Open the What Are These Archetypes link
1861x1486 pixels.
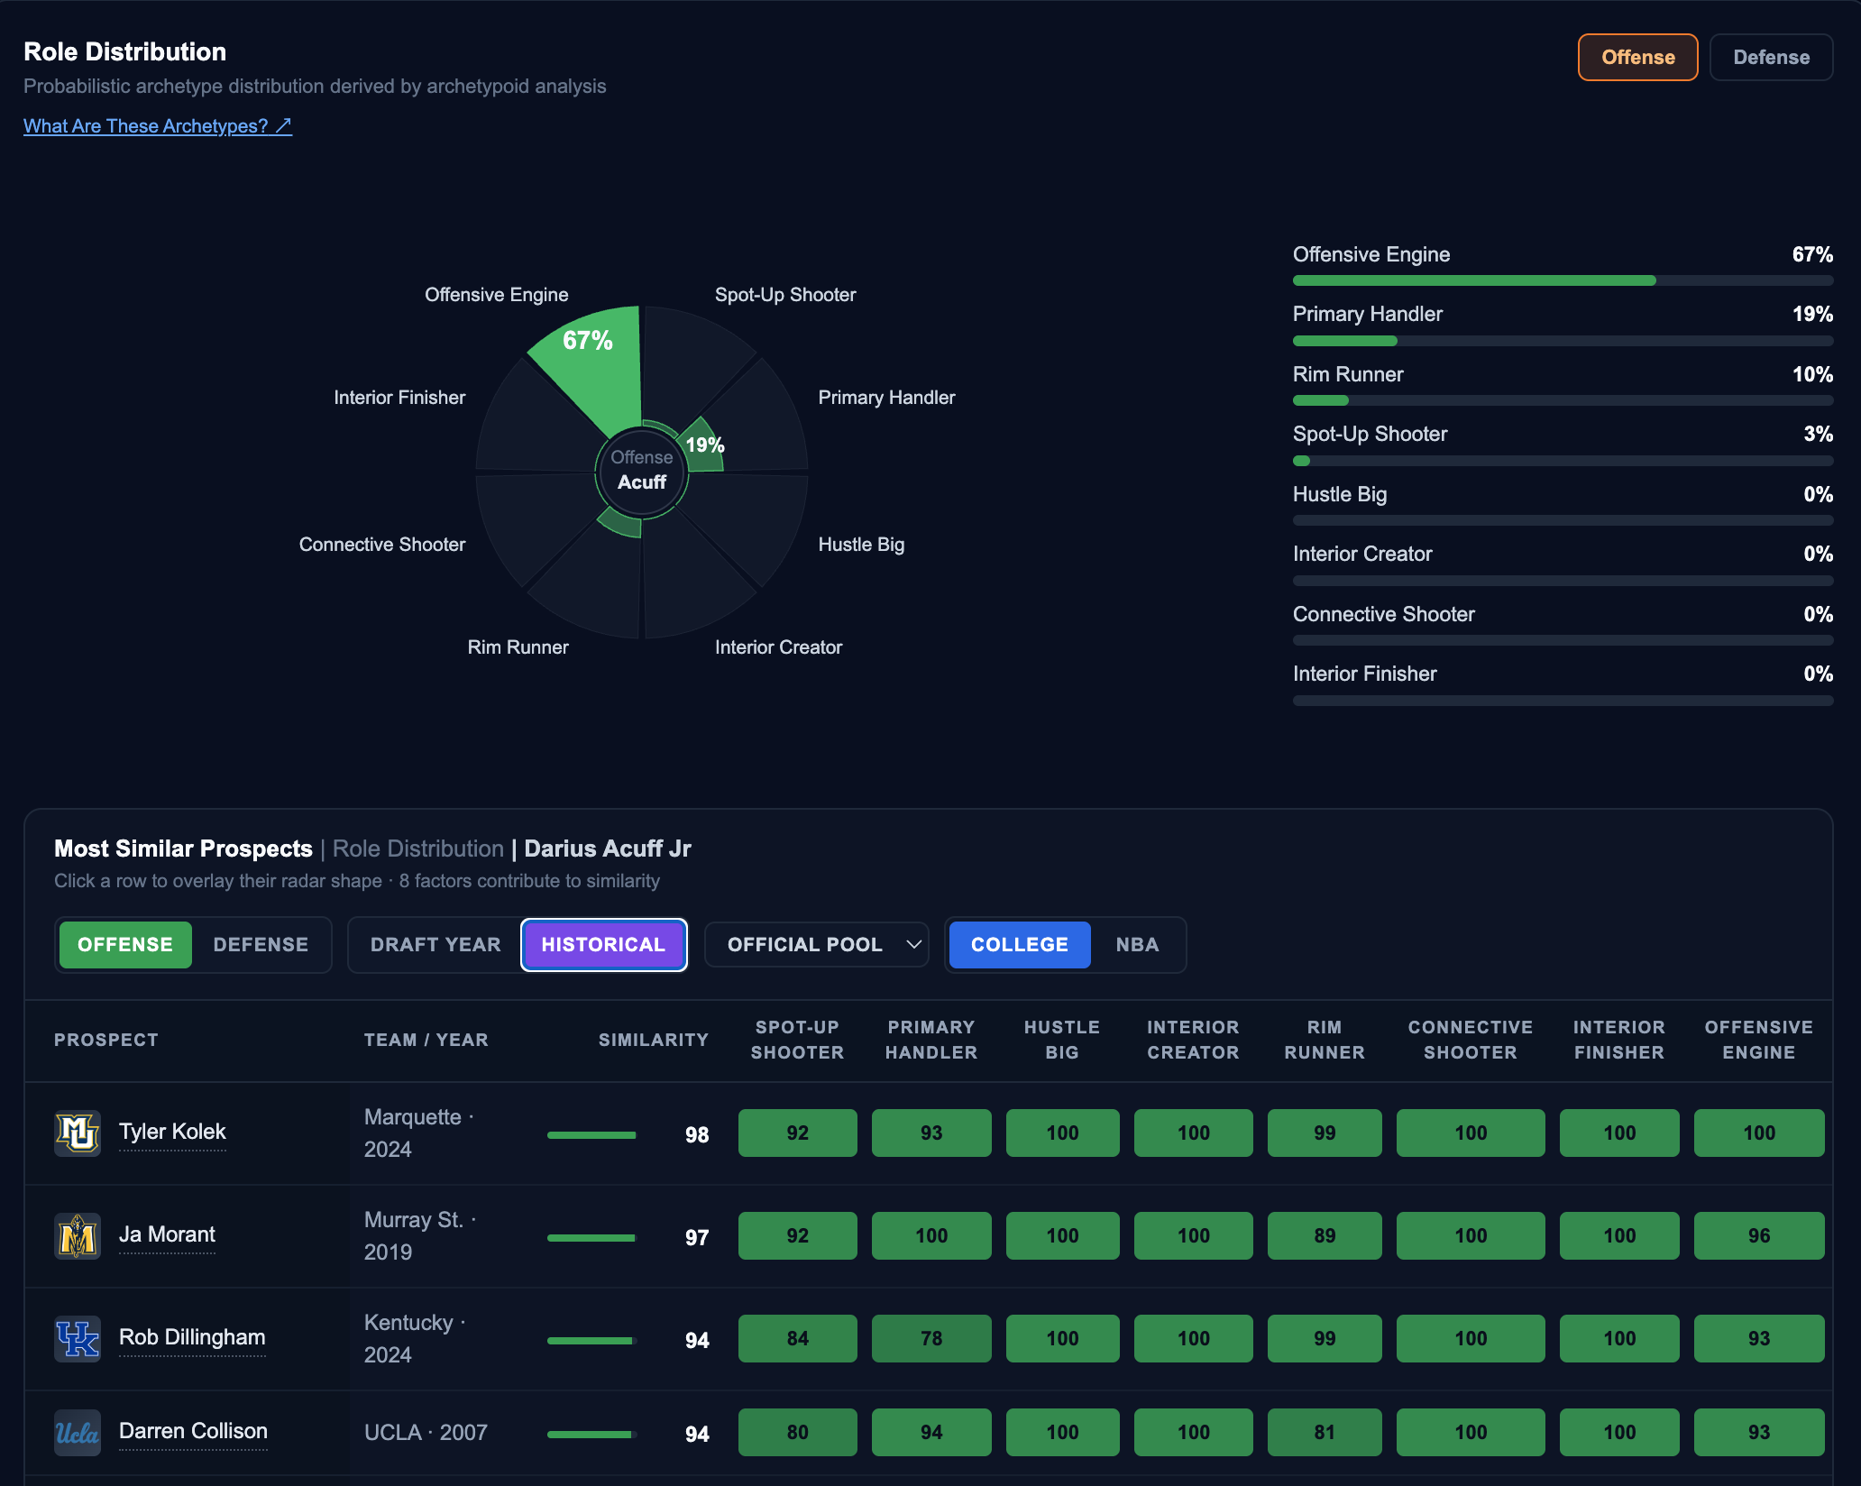pos(158,126)
